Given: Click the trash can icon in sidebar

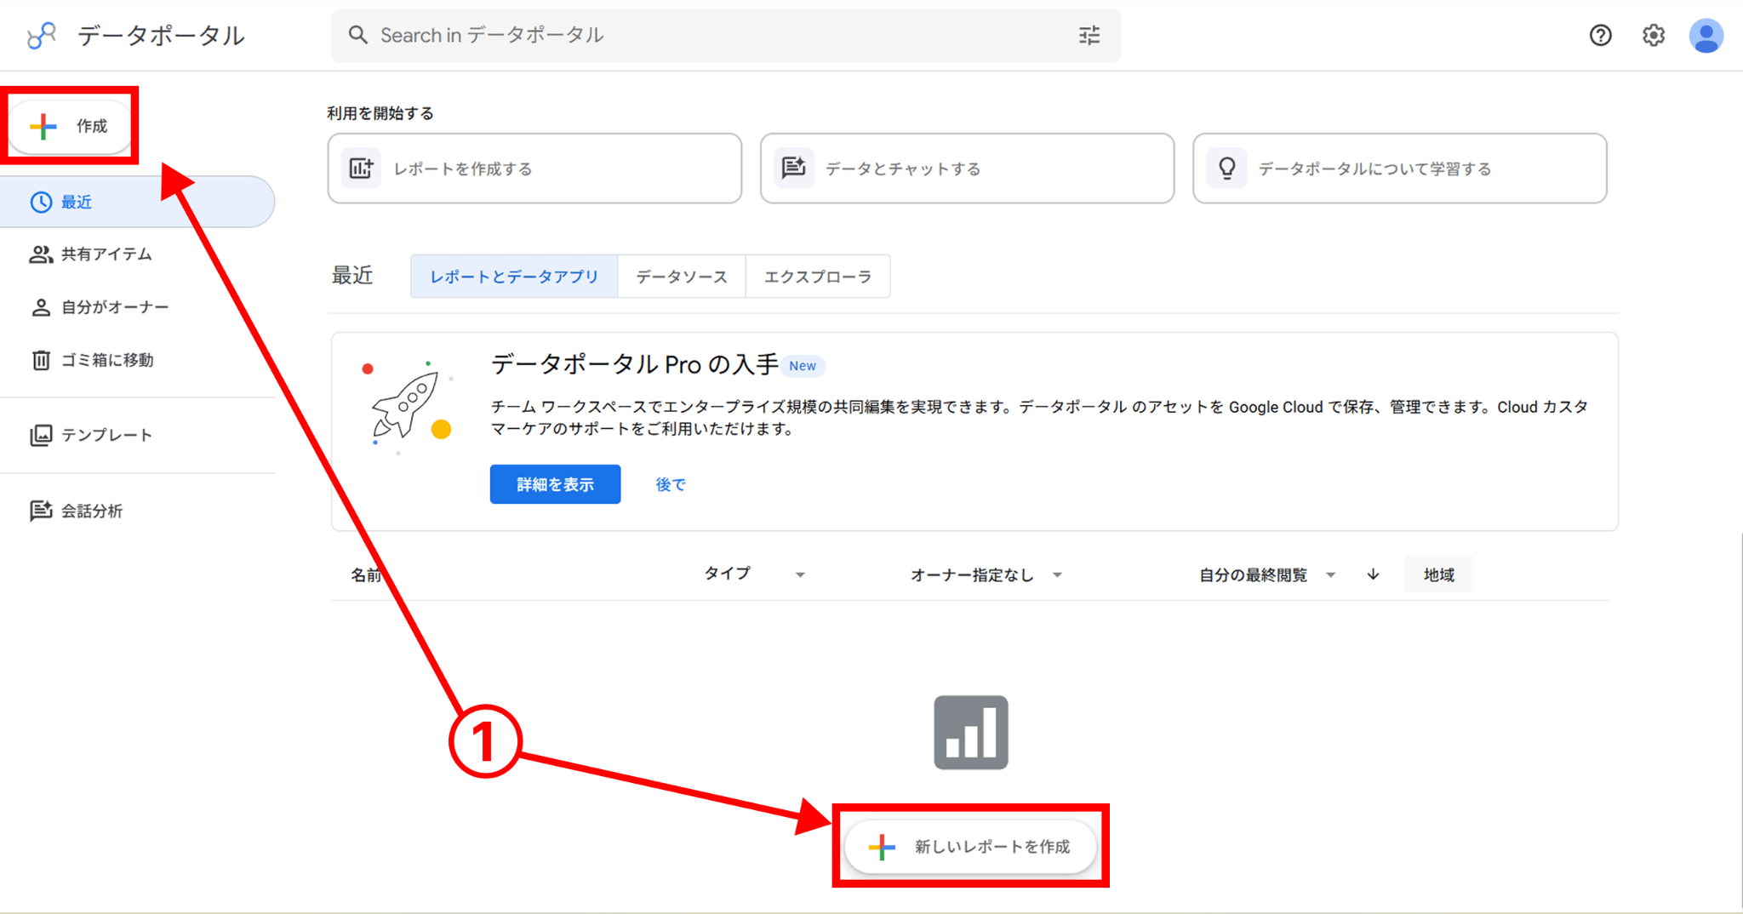Looking at the screenshot, I should tap(41, 360).
